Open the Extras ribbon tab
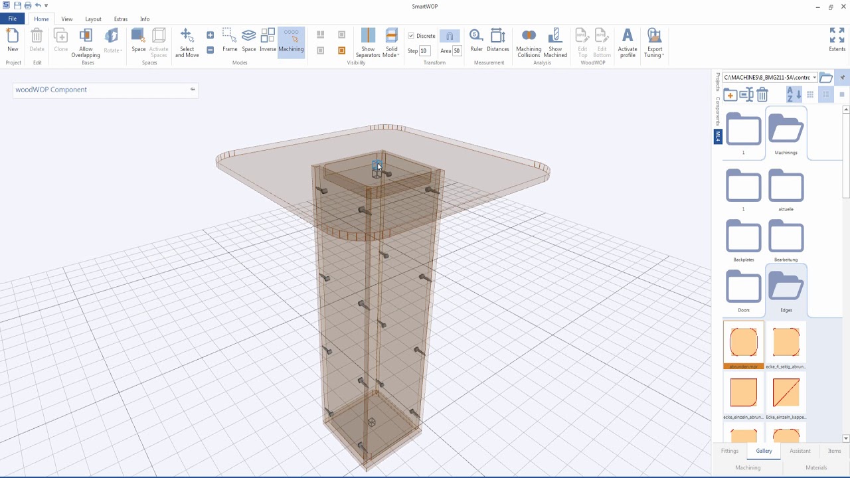 click(121, 19)
